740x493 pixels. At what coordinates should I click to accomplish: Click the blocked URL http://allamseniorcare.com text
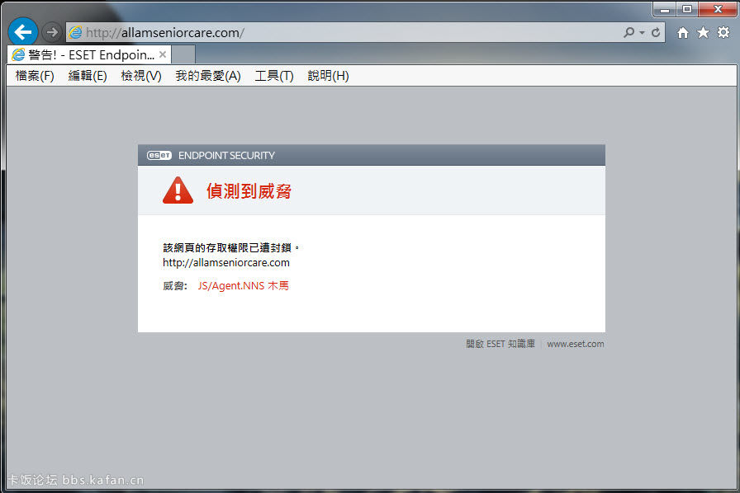(x=226, y=262)
